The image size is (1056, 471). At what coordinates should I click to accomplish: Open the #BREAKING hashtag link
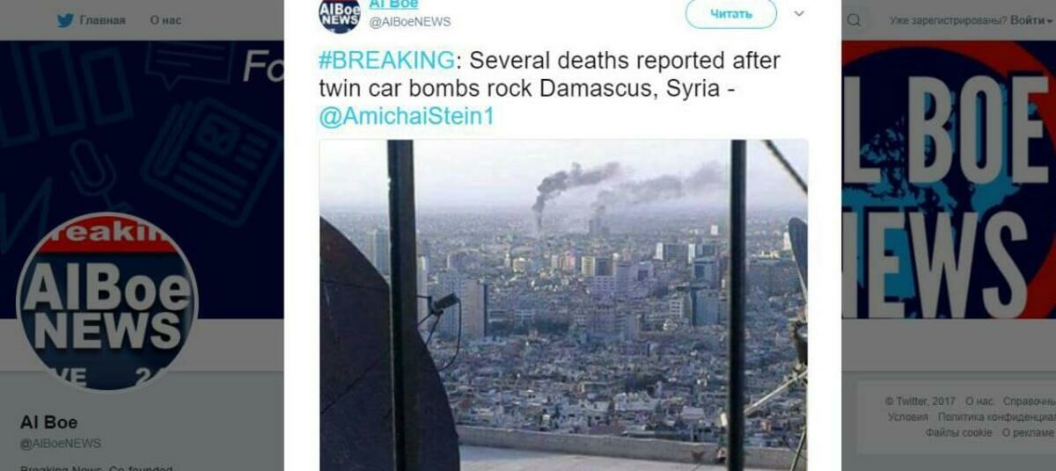(387, 61)
